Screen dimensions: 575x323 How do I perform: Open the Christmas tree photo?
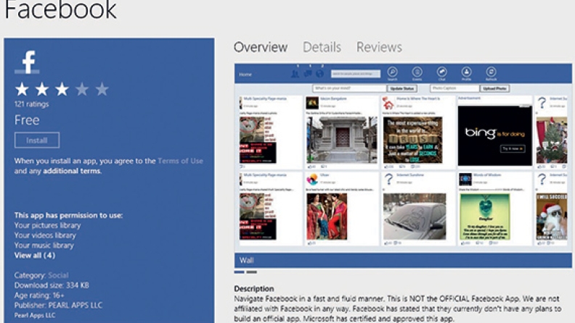[x=552, y=140]
